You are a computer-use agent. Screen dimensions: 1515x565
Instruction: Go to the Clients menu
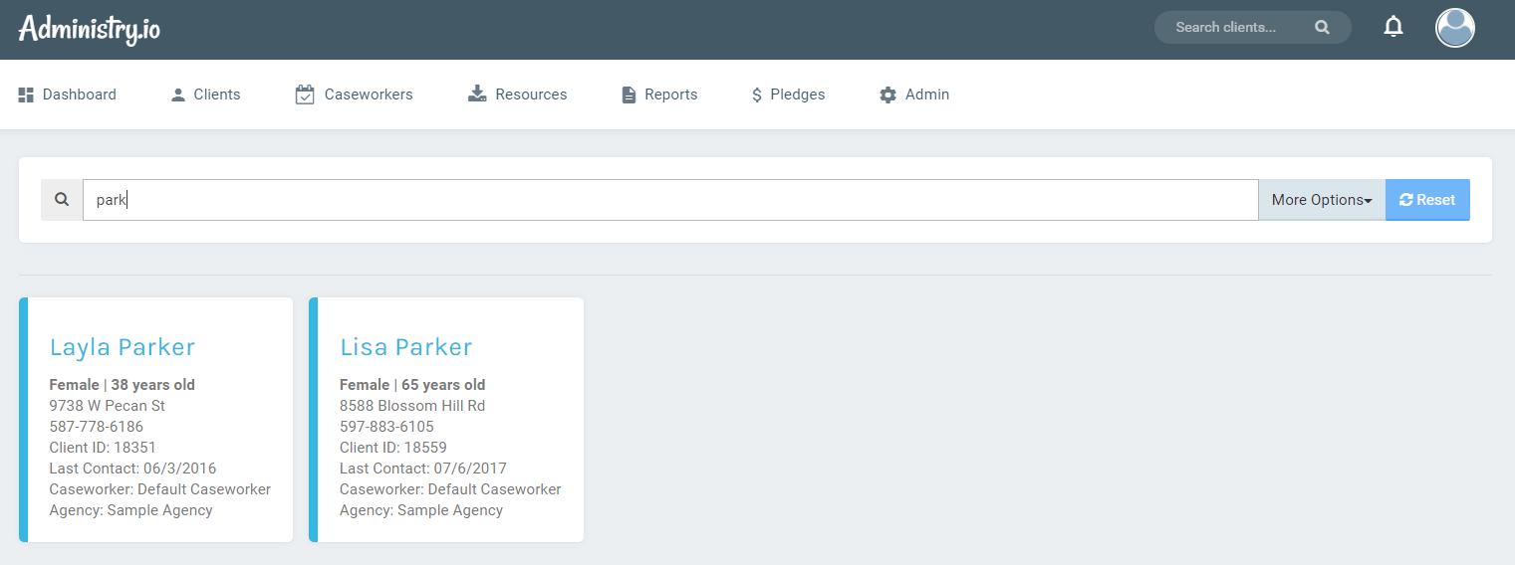[206, 94]
